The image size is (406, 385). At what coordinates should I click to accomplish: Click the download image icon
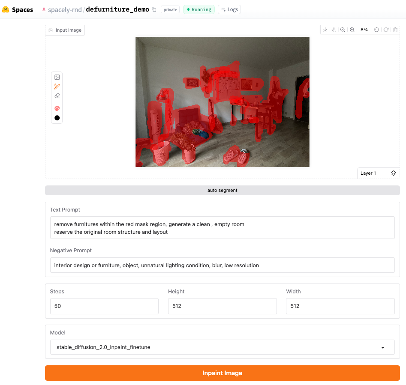pos(325,30)
